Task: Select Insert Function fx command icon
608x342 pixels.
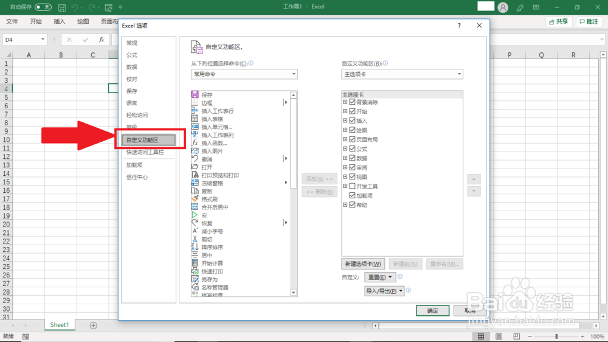Action: pos(195,143)
